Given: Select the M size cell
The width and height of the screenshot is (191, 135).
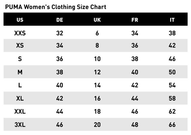Looking at the screenshot, I should point(20,72).
